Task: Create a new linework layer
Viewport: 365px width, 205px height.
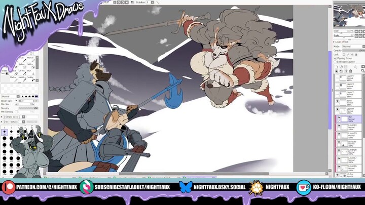Action: 341,67
